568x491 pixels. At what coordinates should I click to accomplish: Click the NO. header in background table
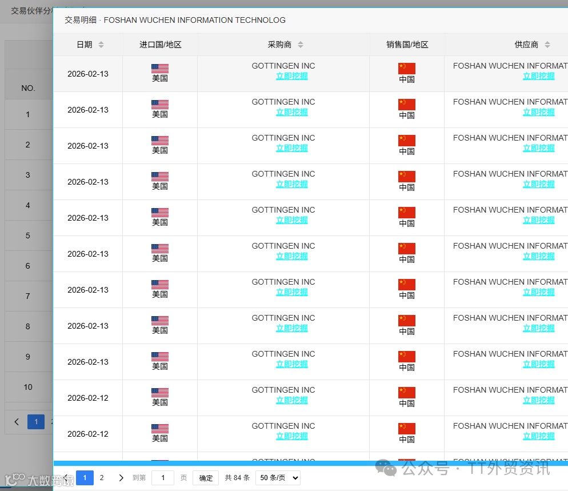[28, 88]
